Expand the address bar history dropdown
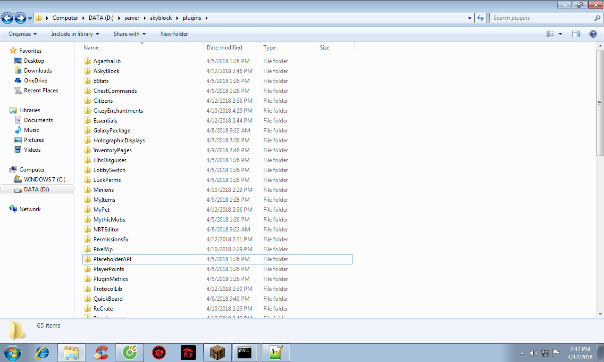The image size is (604, 362). click(470, 18)
